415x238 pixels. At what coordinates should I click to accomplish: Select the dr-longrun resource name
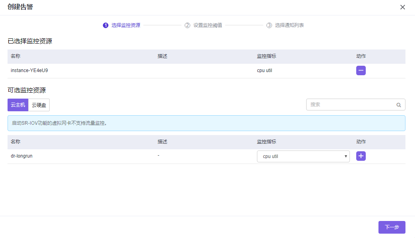coord(21,156)
